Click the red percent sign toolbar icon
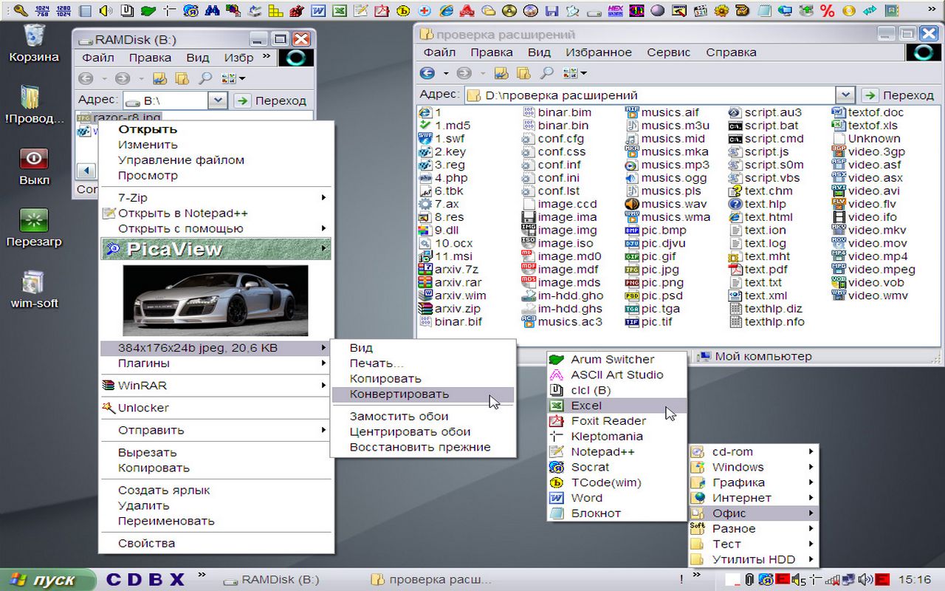Viewport: 945px width, 591px height. click(828, 10)
